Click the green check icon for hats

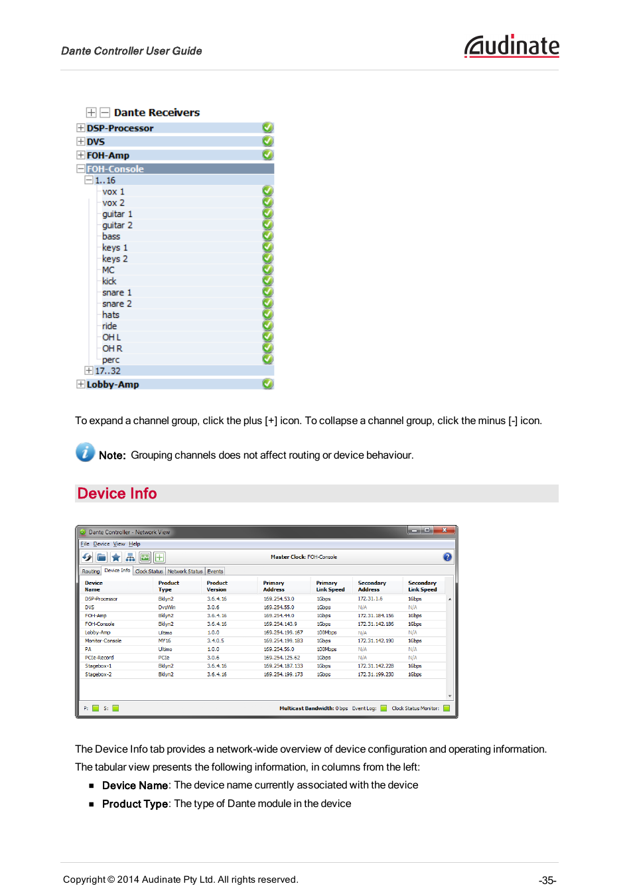click(267, 315)
